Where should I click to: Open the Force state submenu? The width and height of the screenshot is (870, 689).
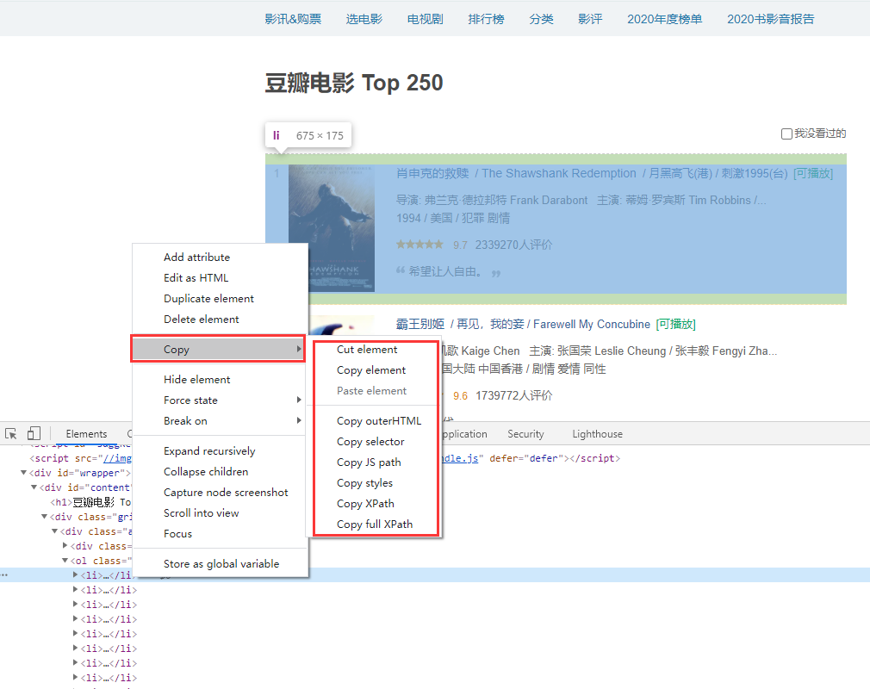tap(219, 400)
